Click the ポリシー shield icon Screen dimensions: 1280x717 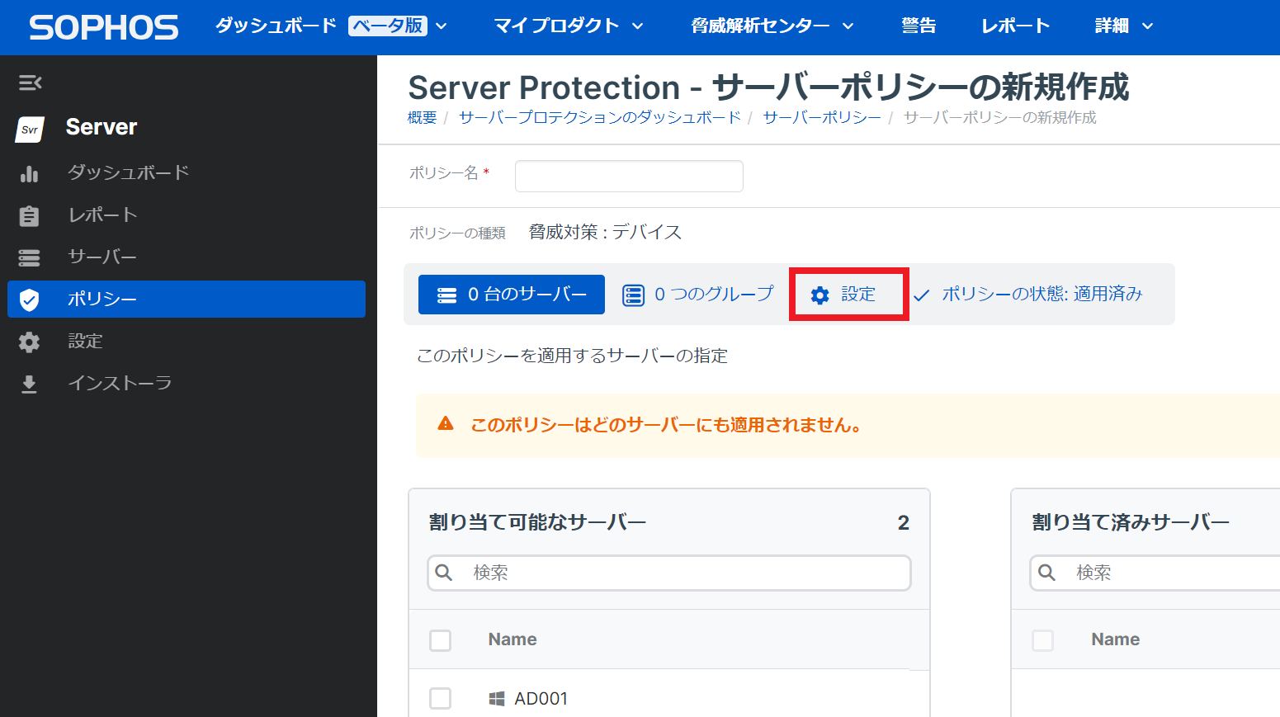29,300
